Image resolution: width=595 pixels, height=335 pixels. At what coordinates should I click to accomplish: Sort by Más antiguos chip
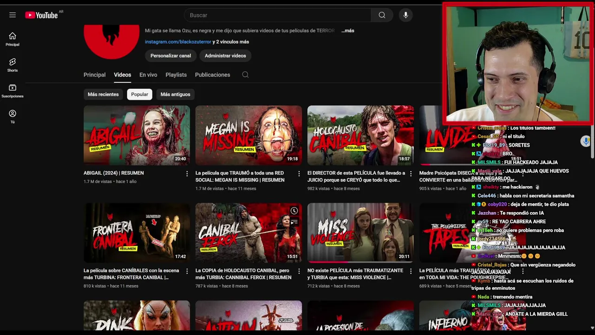(x=175, y=94)
